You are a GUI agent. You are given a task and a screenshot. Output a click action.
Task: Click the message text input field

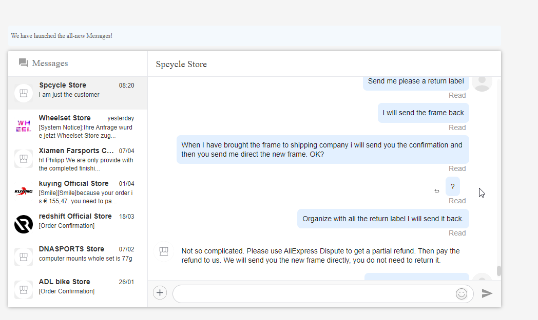click(x=313, y=293)
